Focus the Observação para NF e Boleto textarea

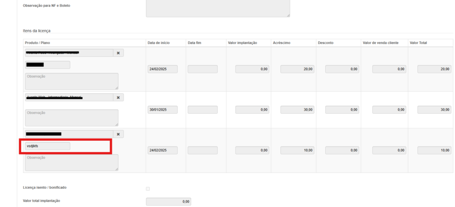click(218, 8)
